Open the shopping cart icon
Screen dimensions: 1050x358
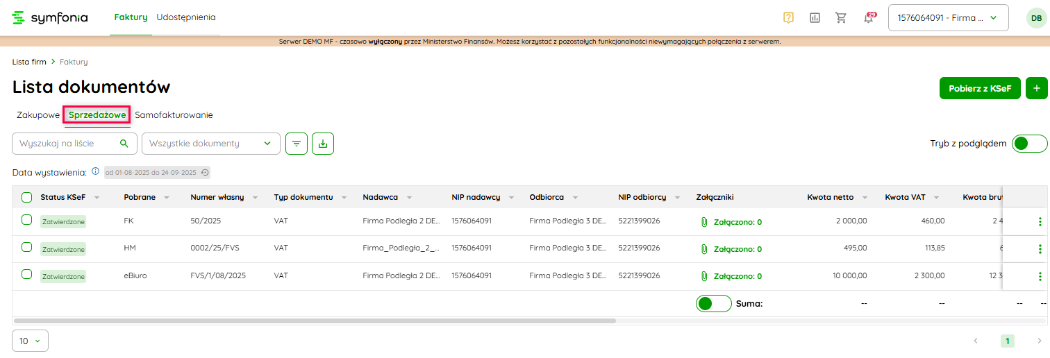[841, 18]
